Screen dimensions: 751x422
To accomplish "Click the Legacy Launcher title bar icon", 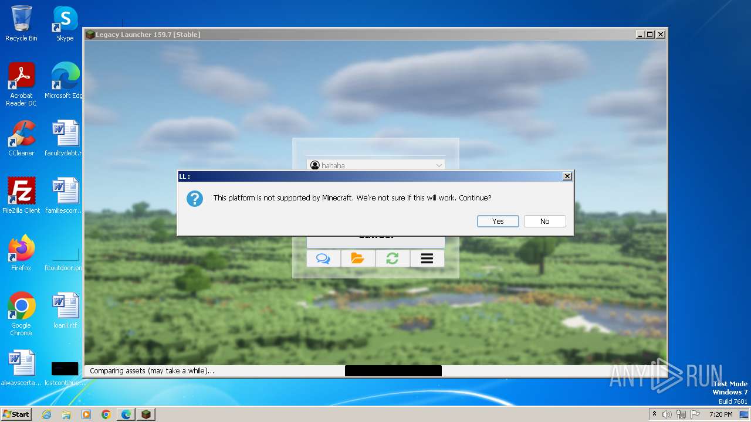I will pos(90,35).
